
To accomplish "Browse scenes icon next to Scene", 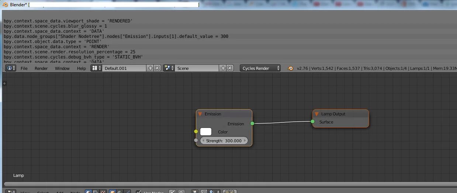I will click(x=169, y=68).
